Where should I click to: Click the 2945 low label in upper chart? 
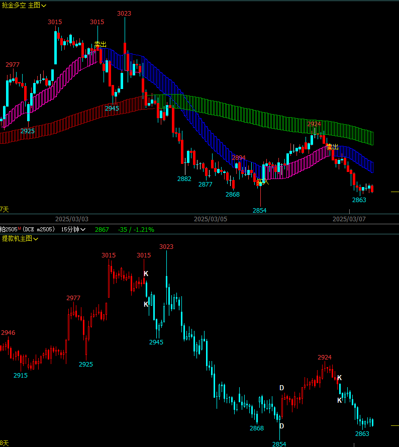point(112,108)
